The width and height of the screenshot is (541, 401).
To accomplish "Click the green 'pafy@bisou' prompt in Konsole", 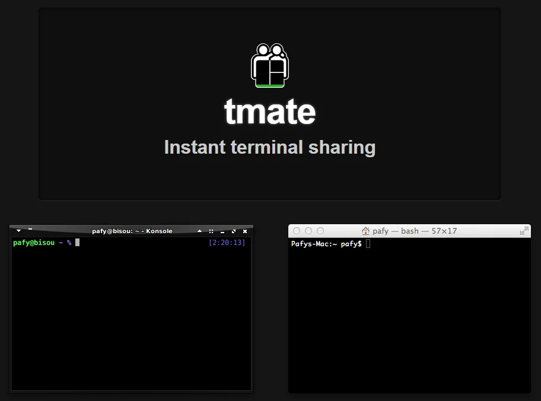I will 34,243.
